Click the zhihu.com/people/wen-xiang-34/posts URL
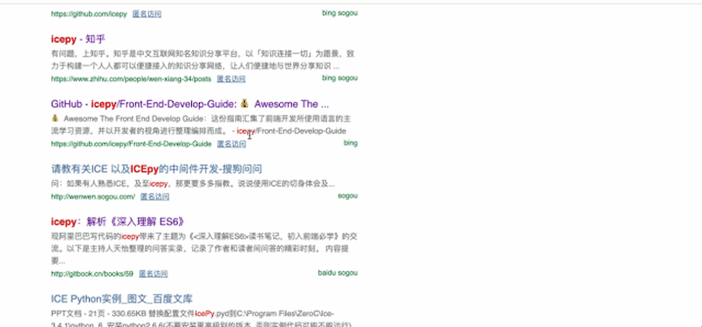Viewport: 702px width, 327px height. [131, 79]
